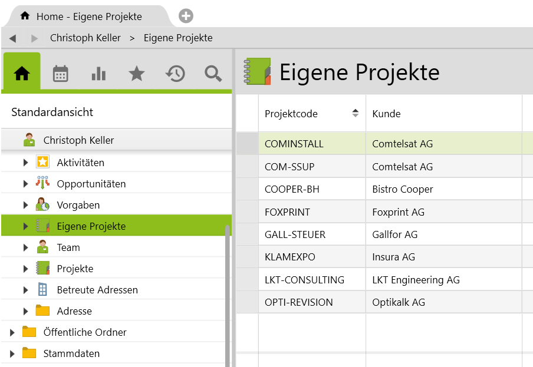Click the search magnifier icon
Viewport: 533px width, 367px height.
213,74
